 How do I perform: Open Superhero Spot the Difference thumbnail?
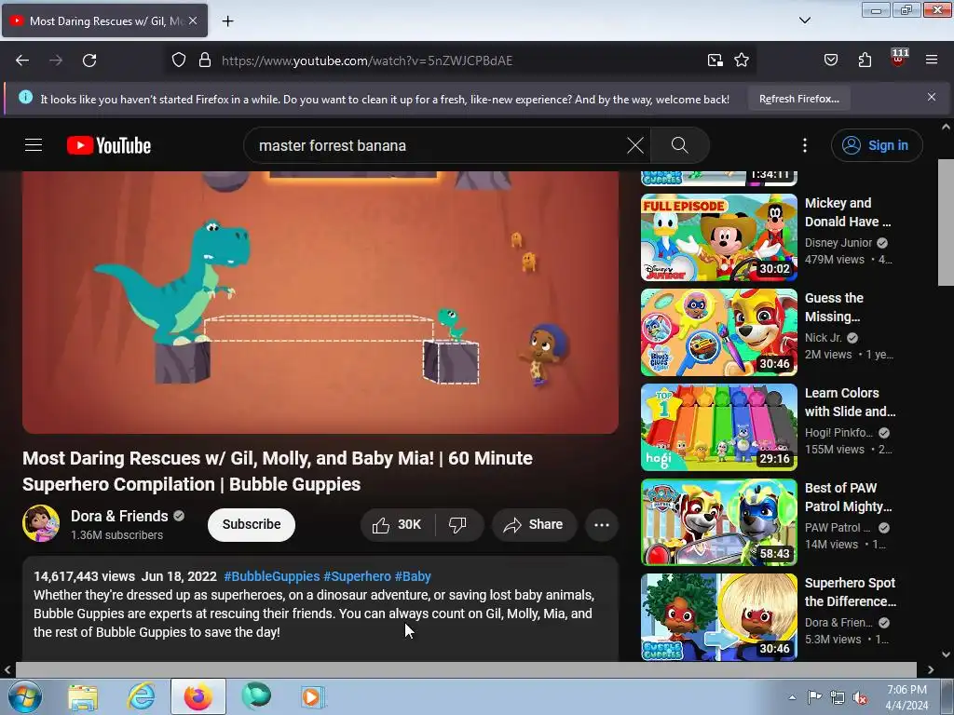718,617
